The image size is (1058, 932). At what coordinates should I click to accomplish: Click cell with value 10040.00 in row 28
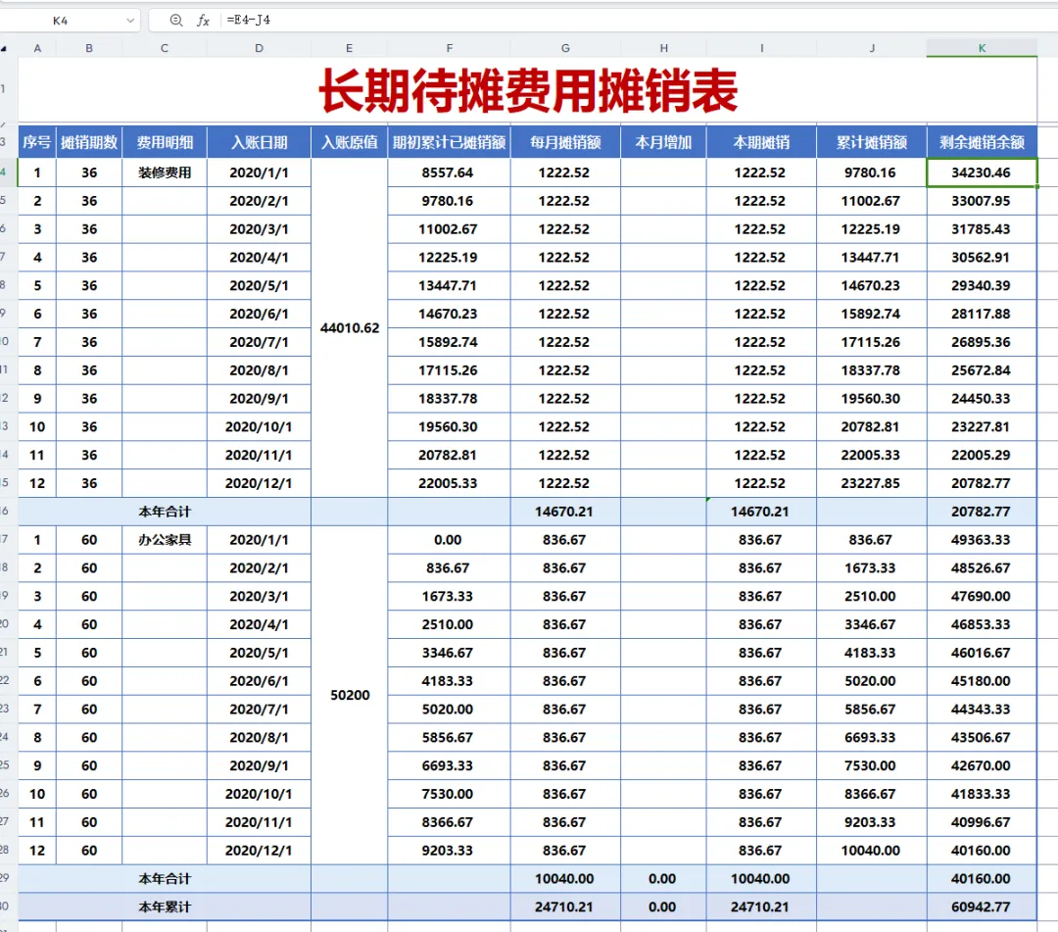tap(872, 851)
